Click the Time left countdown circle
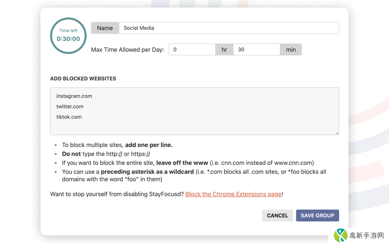Viewport: 389px width, 243px height. [68, 36]
